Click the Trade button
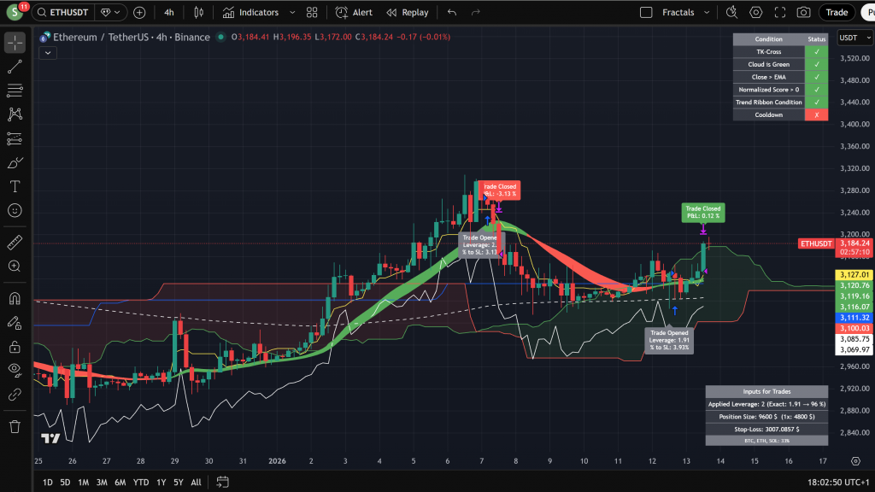This screenshot has height=492, width=875. (x=837, y=13)
